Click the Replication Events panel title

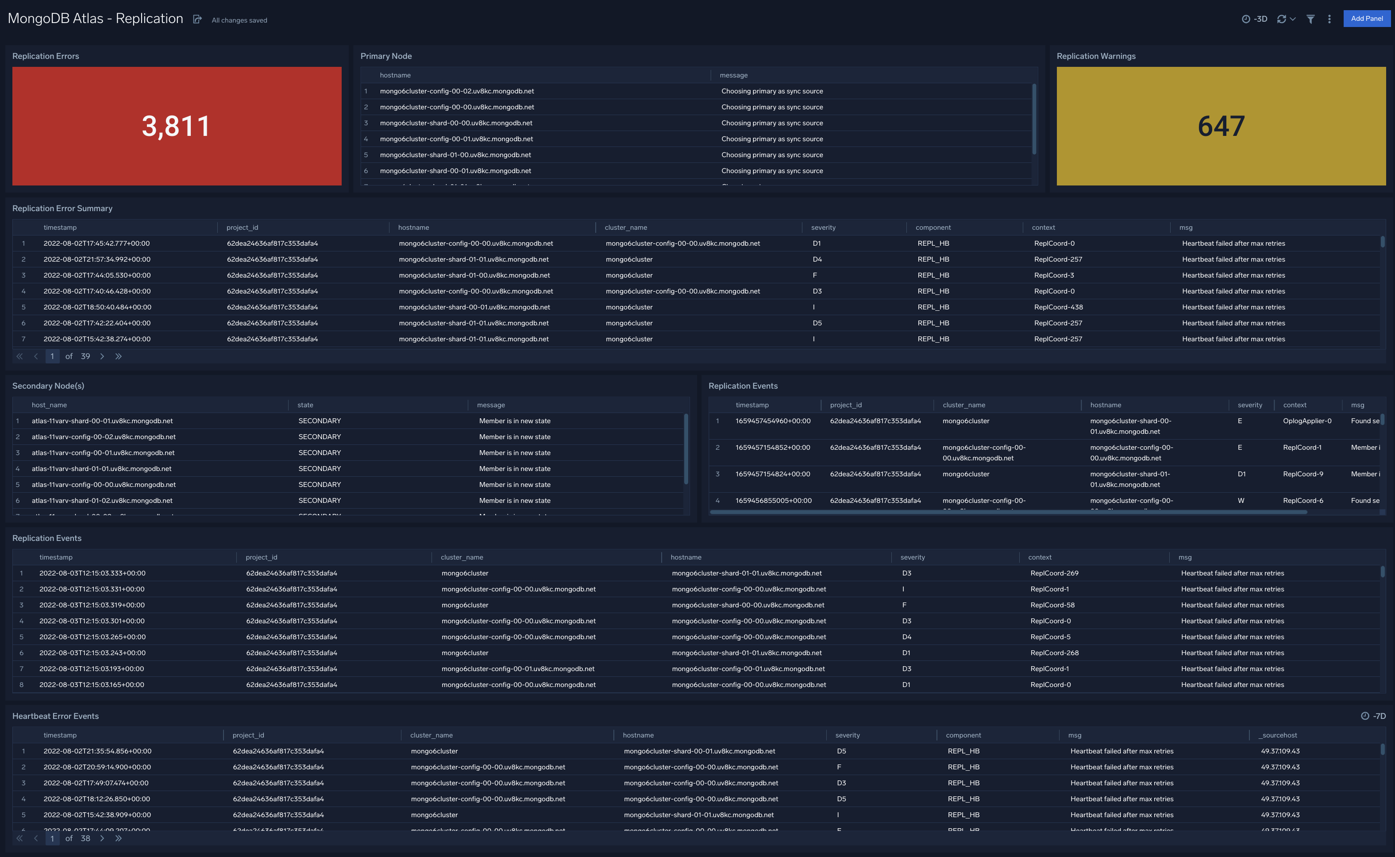click(x=47, y=538)
